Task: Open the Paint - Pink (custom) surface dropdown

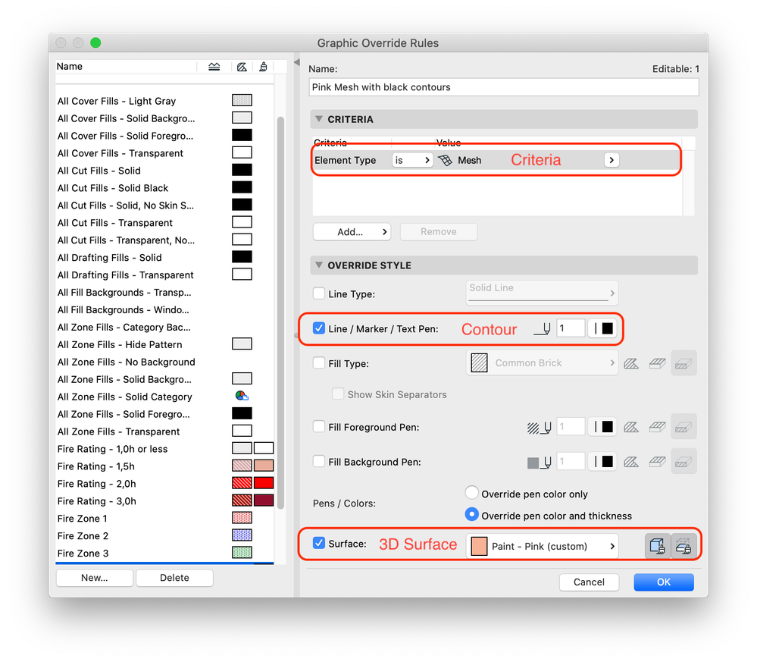Action: click(542, 546)
